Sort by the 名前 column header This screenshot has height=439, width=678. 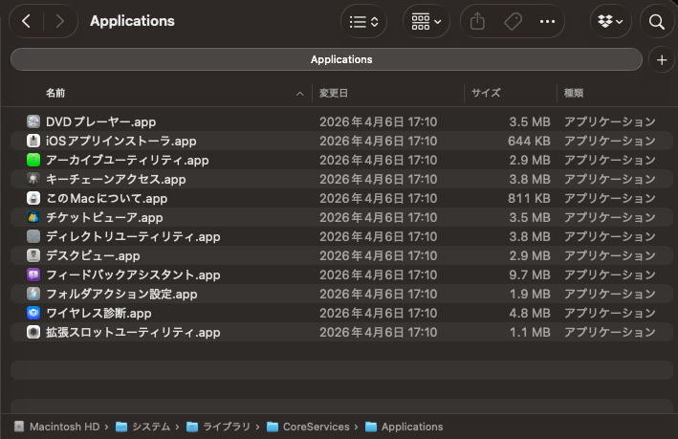pyautogui.click(x=55, y=93)
